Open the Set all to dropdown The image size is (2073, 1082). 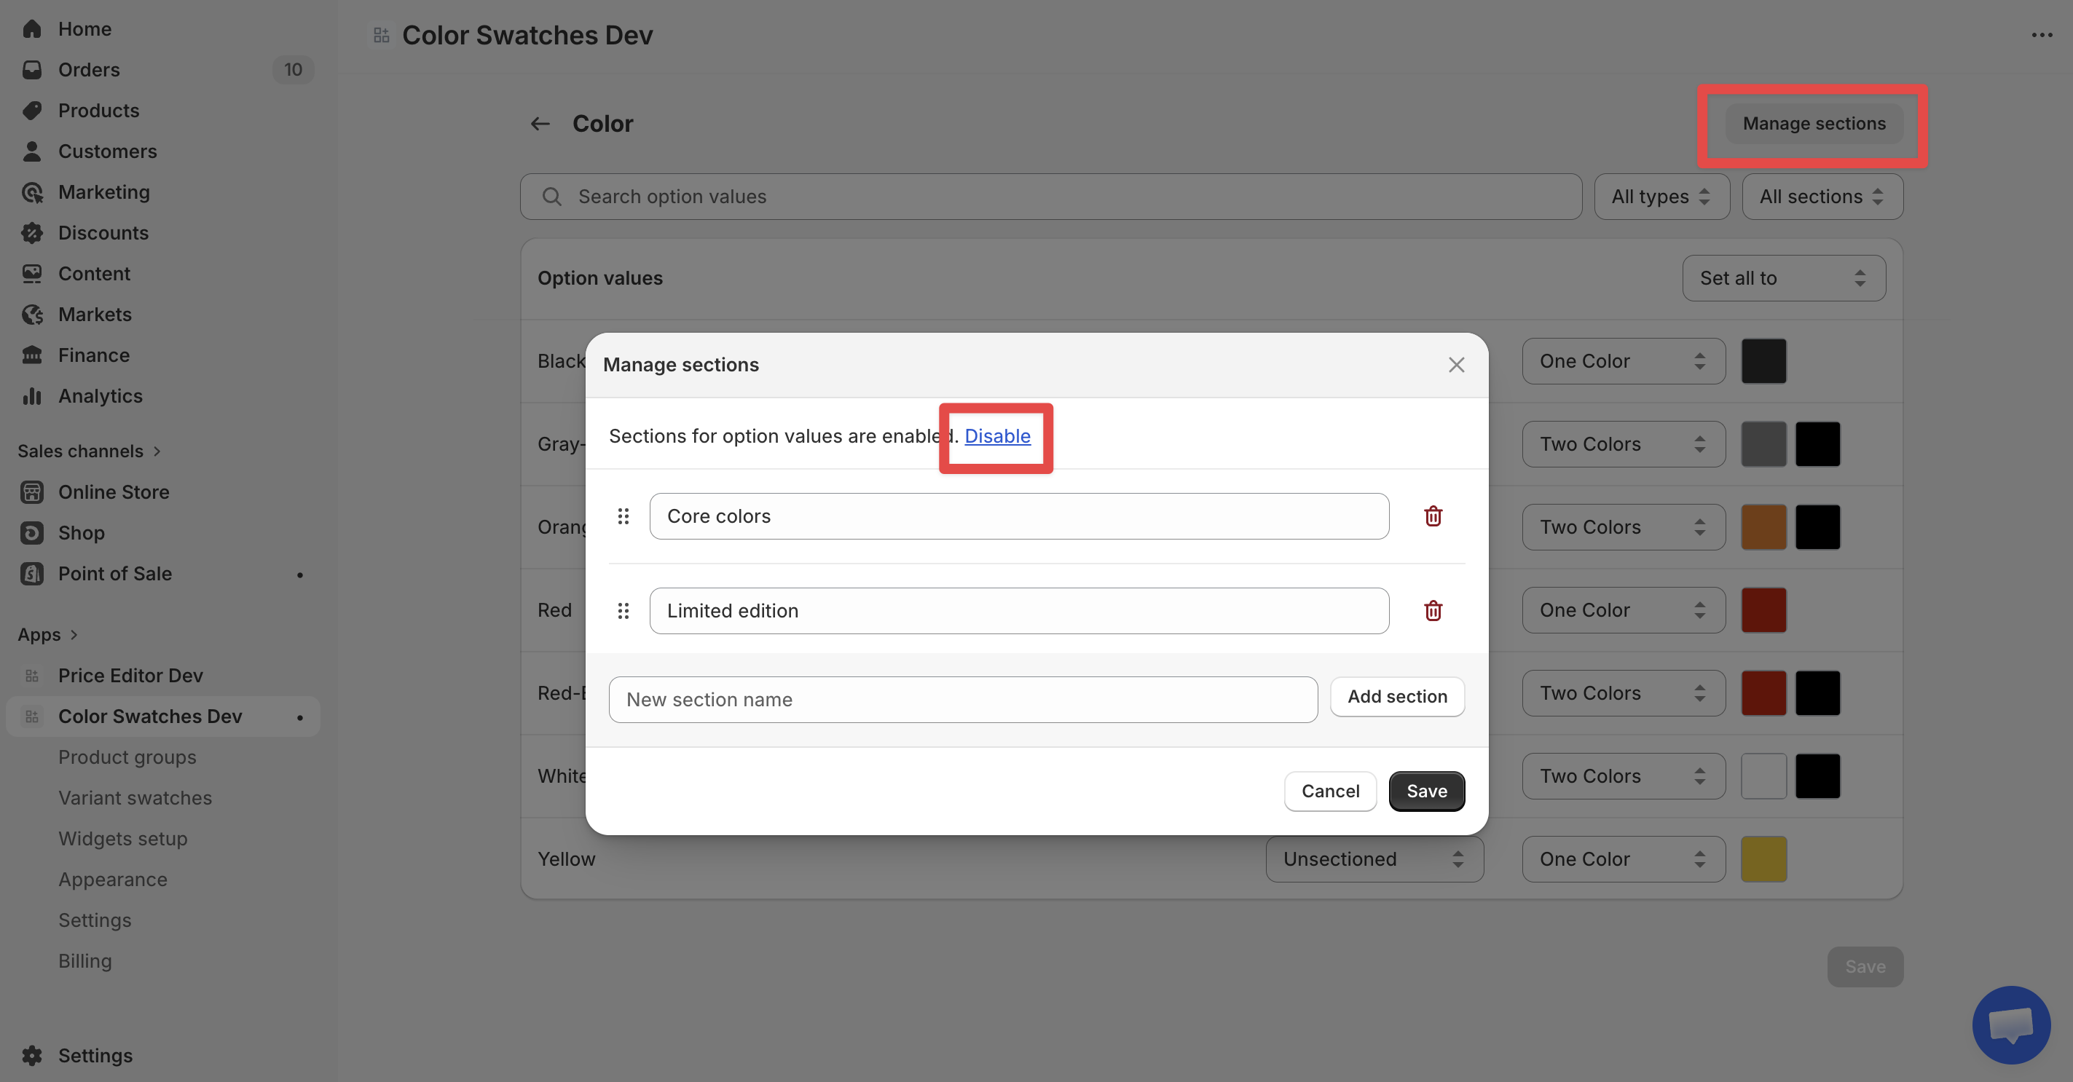tap(1782, 278)
